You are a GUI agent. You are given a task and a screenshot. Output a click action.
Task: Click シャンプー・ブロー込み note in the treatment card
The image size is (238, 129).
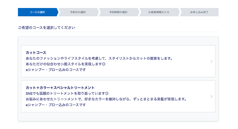[x=56, y=105]
